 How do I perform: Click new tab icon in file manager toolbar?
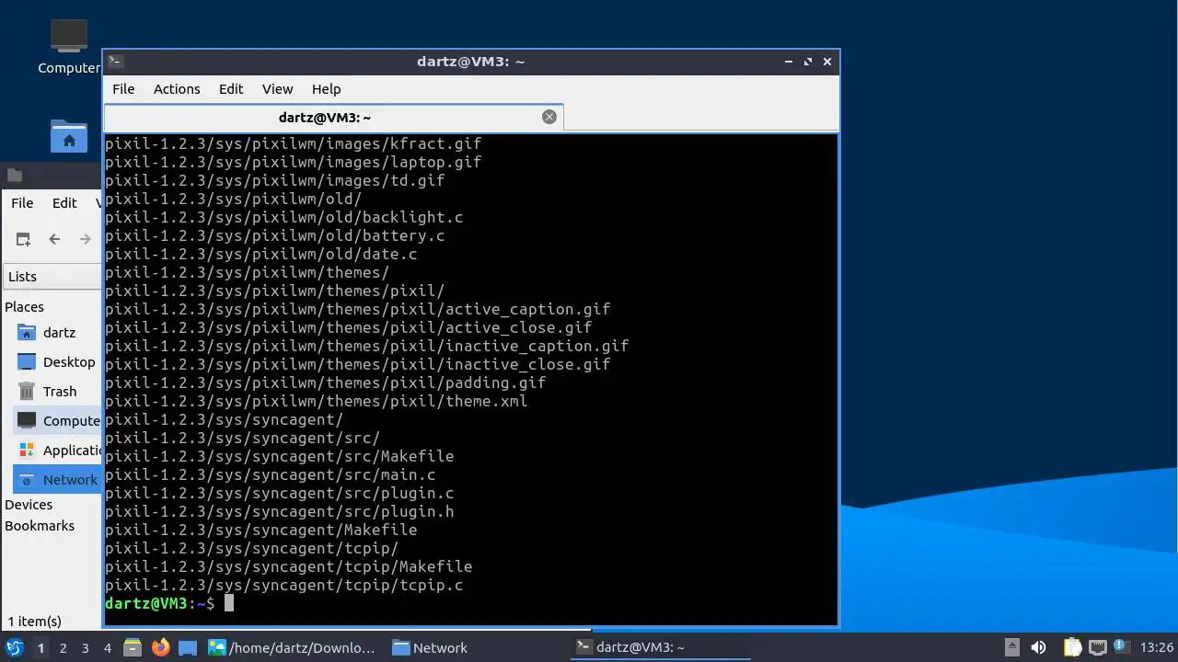click(x=23, y=239)
